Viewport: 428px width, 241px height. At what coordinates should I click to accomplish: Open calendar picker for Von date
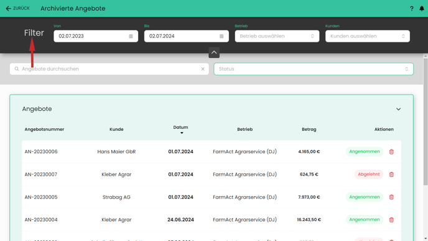[x=131, y=36]
